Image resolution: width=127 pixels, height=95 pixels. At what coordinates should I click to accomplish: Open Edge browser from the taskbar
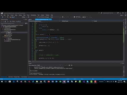14,82
